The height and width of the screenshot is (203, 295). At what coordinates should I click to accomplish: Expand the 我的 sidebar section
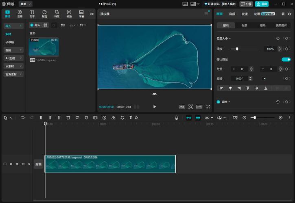point(14,50)
